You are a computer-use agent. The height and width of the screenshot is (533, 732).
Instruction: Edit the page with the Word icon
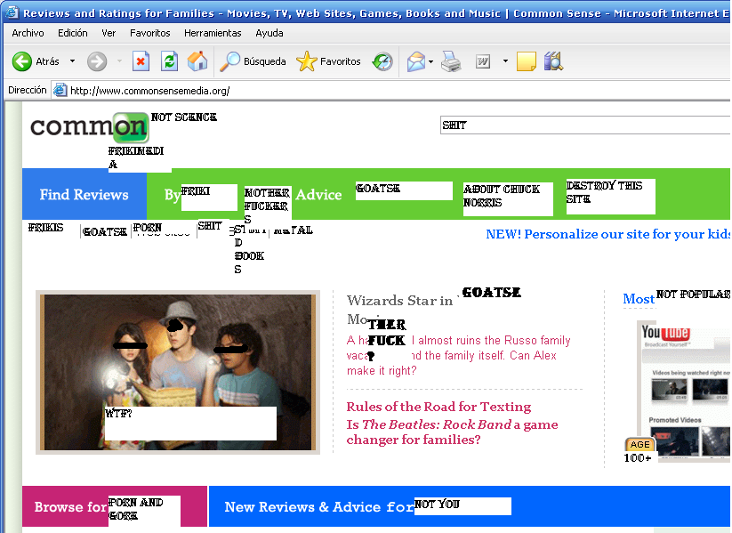[483, 61]
